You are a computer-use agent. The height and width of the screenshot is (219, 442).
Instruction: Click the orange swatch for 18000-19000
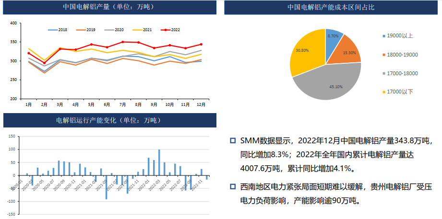pyautogui.click(x=383, y=55)
